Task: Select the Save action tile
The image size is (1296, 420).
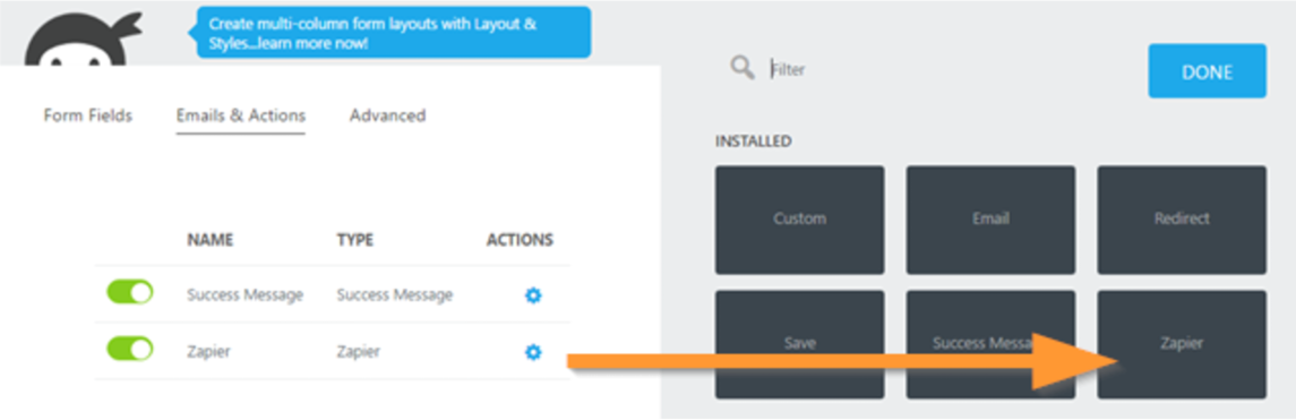Action: point(800,344)
